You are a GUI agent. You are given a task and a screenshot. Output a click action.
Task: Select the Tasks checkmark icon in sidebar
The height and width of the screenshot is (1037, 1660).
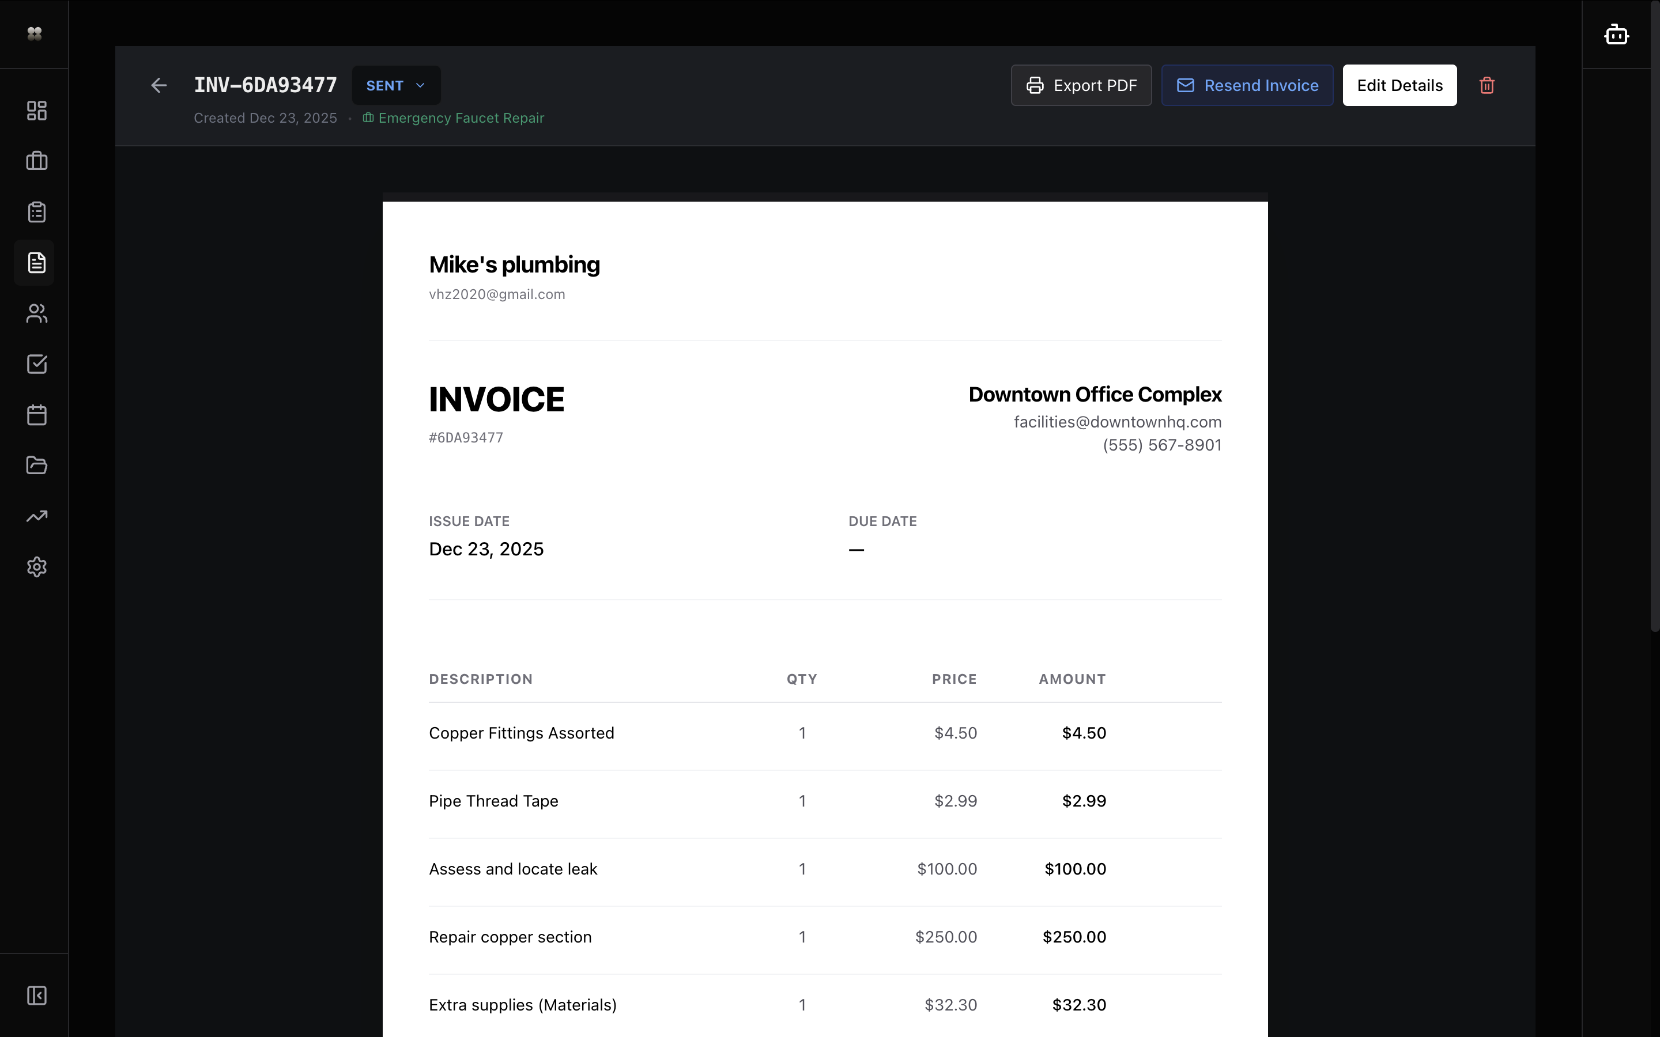pos(36,364)
